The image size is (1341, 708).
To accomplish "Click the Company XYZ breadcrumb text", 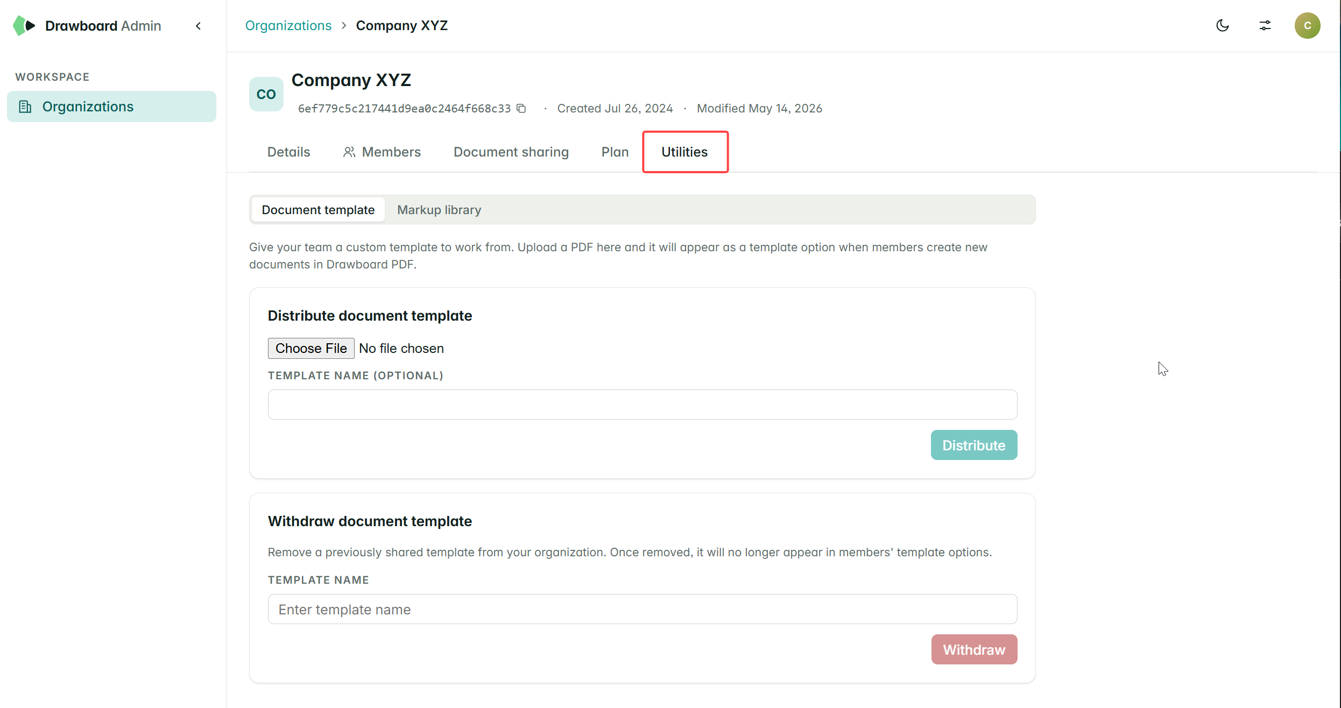I will [401, 25].
